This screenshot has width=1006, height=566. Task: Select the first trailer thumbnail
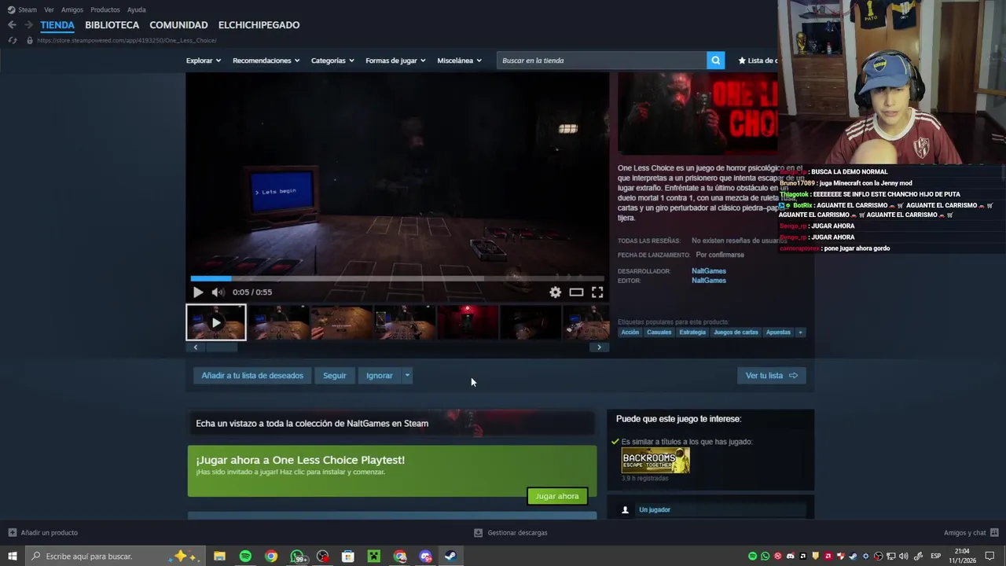click(x=216, y=322)
